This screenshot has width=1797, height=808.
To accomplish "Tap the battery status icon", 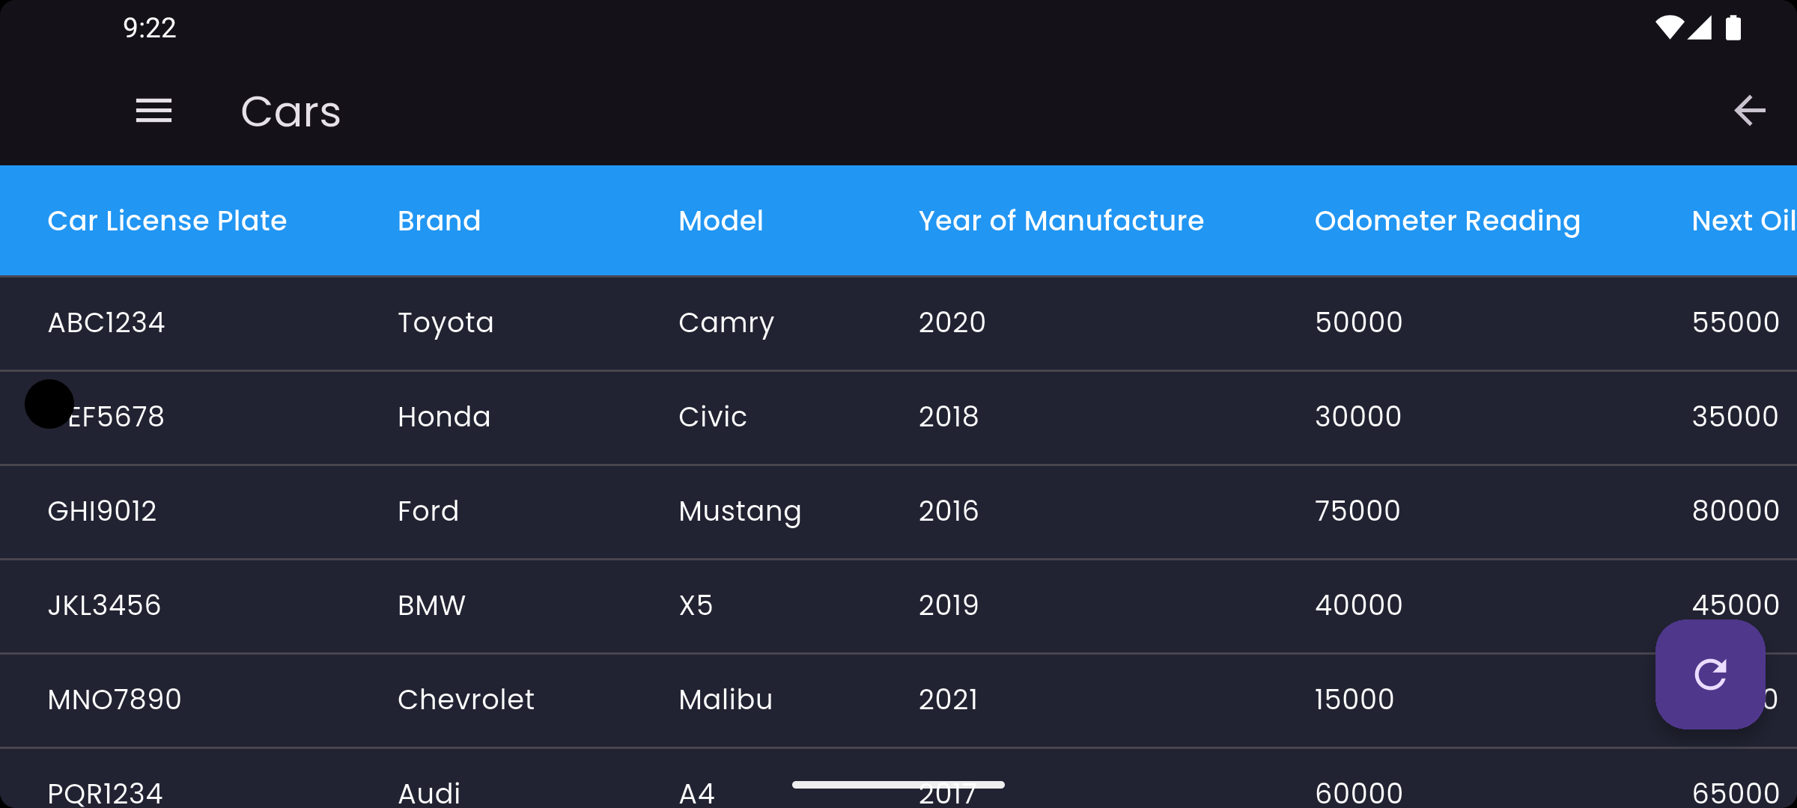I will click(1733, 28).
